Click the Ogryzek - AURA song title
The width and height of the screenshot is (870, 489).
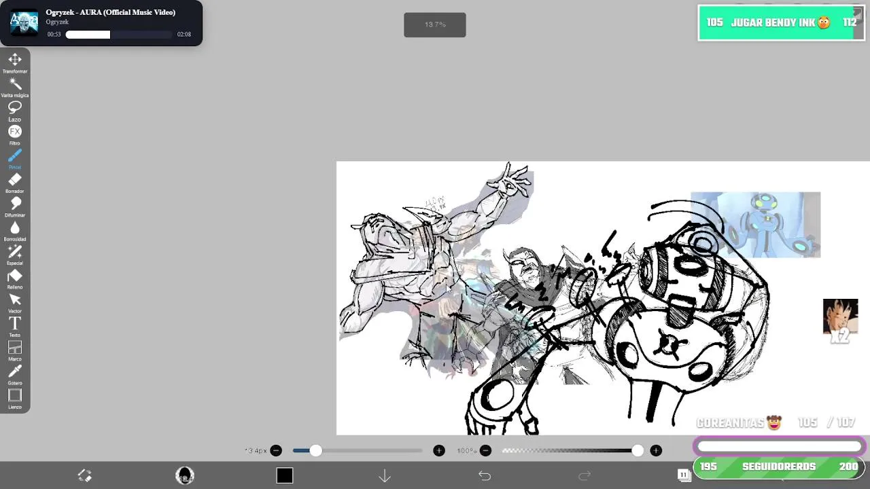(x=110, y=12)
